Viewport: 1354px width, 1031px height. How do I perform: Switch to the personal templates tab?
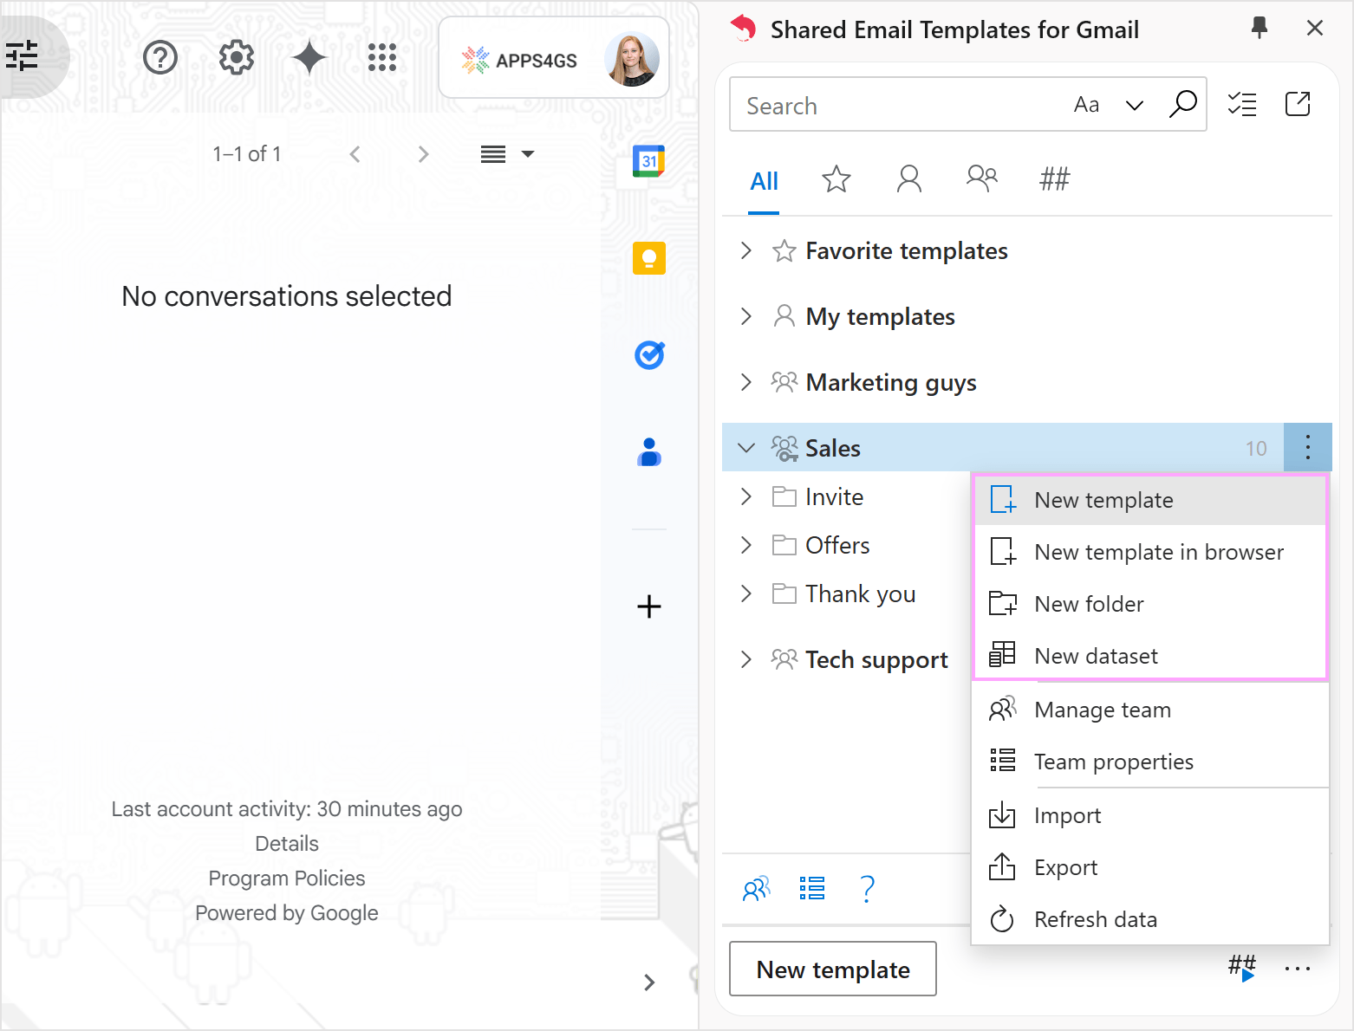coord(909,179)
